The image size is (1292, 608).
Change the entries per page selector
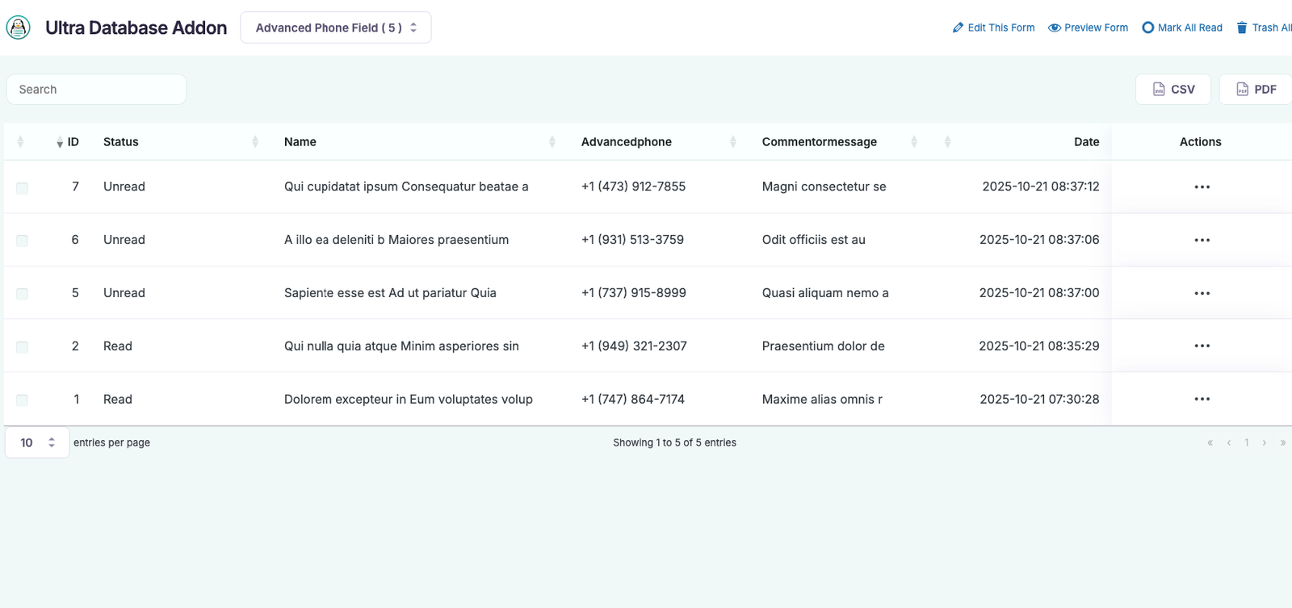pos(37,442)
